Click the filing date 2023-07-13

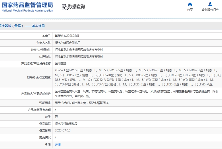[63, 130]
